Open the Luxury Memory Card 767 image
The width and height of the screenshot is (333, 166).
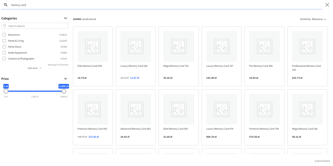tap(221, 46)
